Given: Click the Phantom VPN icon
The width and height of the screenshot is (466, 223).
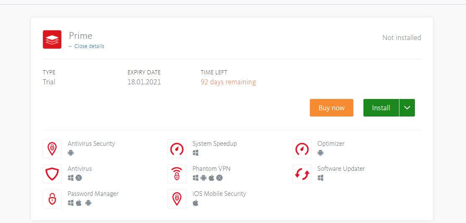Looking at the screenshot, I should point(177,174).
